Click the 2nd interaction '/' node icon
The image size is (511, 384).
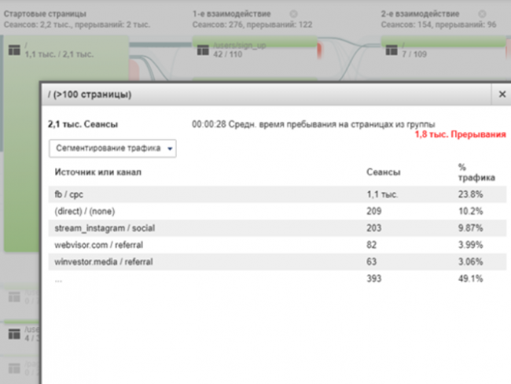click(390, 50)
